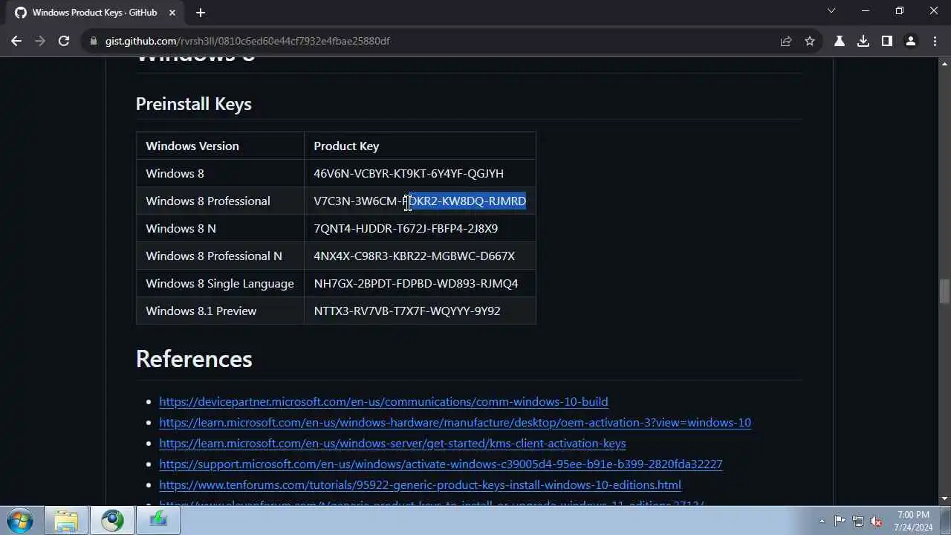Show hidden system tray icons

[x=822, y=521]
